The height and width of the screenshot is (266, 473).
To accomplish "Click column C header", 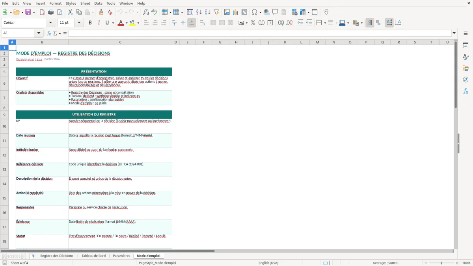I will pos(120,42).
